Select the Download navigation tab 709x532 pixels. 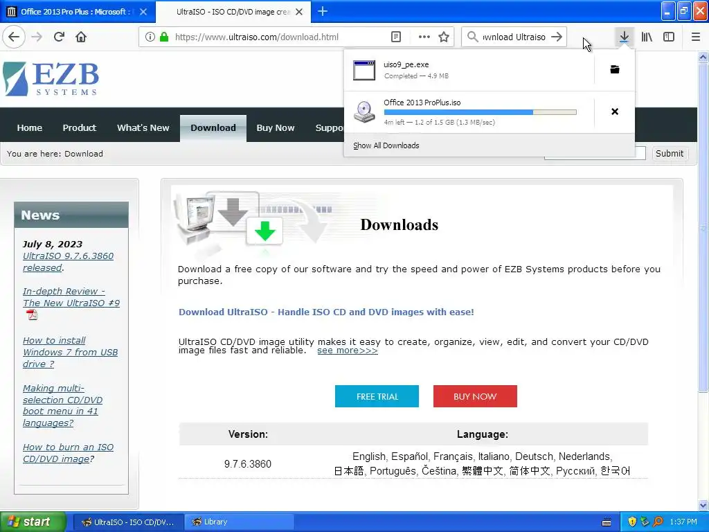click(x=213, y=128)
